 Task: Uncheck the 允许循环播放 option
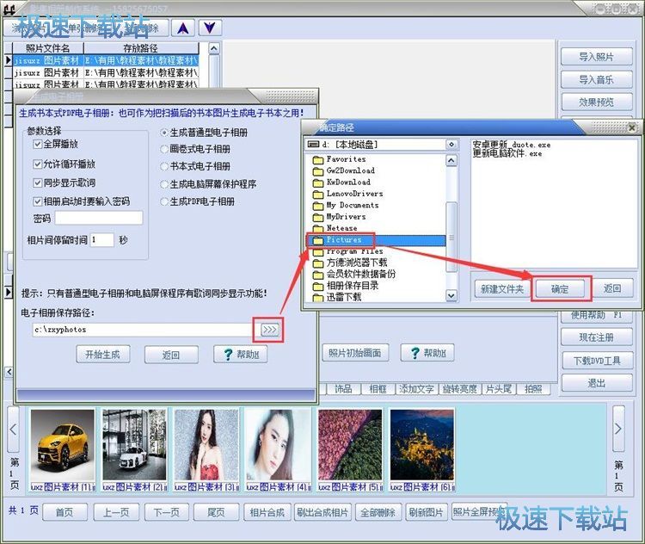pos(38,164)
